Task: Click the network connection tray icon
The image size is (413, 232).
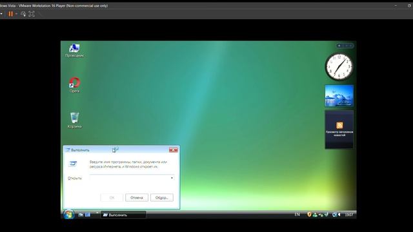Action: [x=334, y=215]
